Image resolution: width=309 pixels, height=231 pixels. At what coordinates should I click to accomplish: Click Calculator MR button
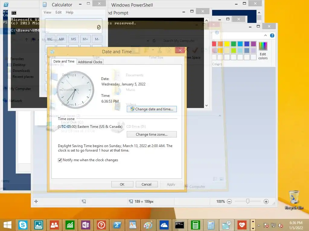click(62, 39)
